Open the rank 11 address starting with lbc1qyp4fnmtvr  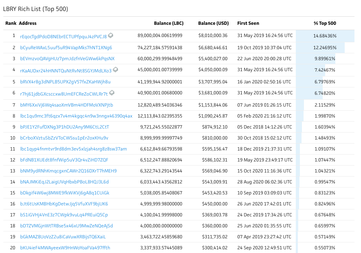[x=73, y=149]
